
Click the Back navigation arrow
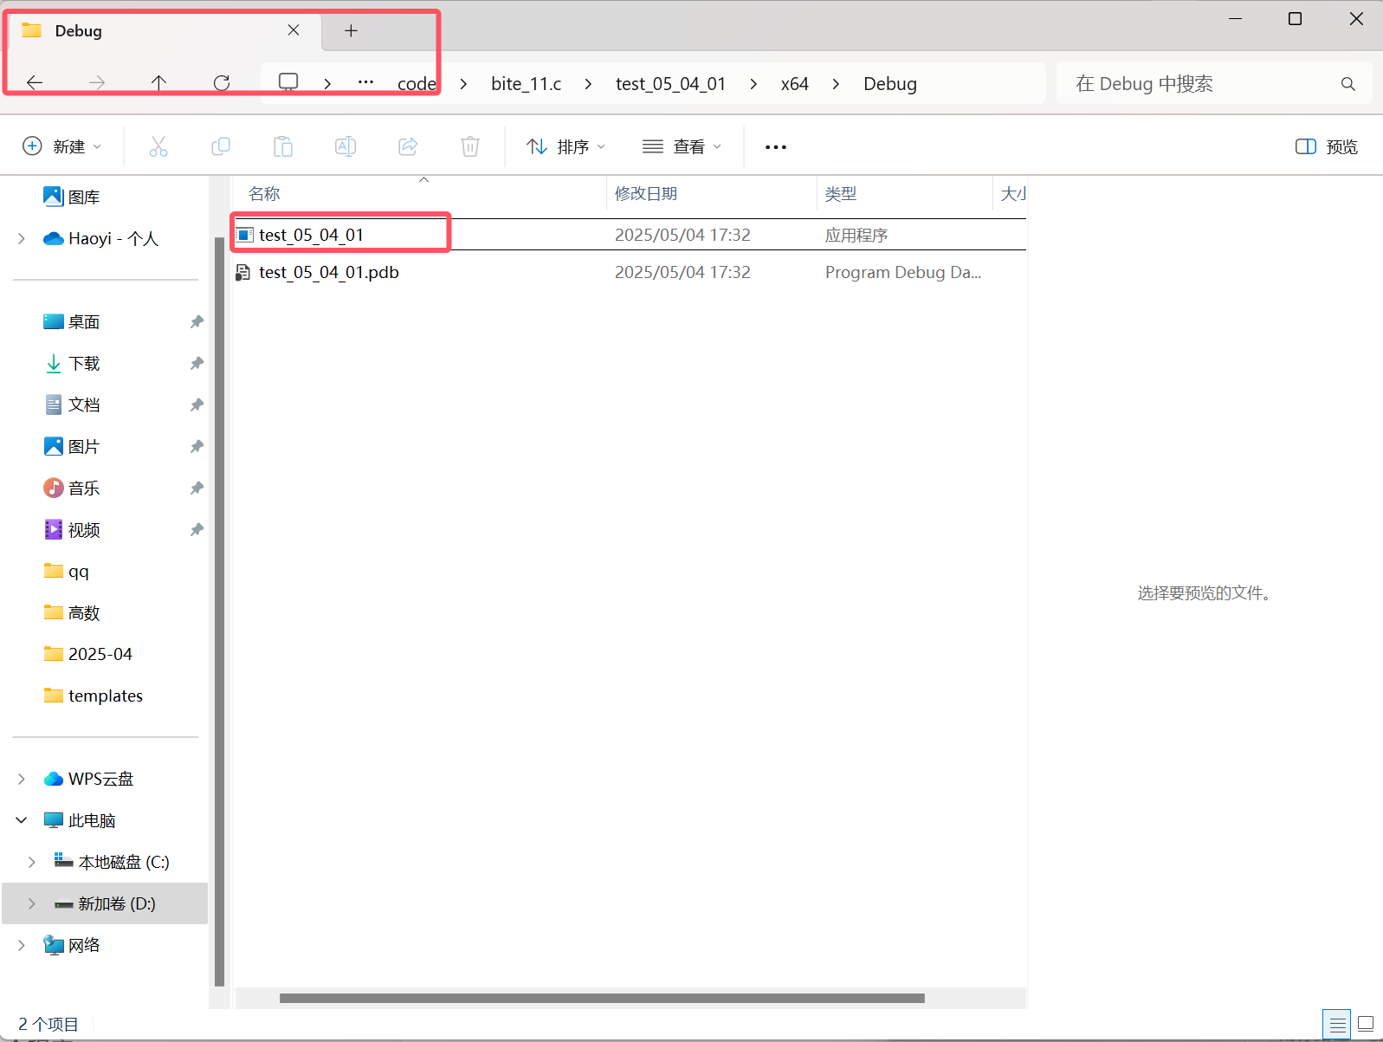coord(35,83)
